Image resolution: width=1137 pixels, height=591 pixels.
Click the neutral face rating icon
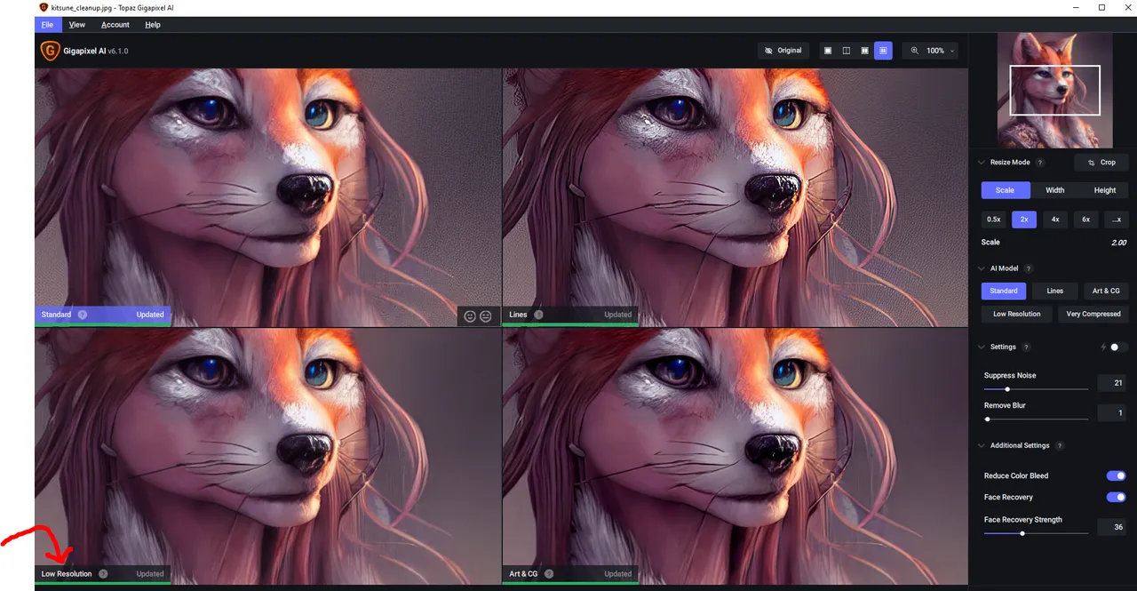[486, 315]
